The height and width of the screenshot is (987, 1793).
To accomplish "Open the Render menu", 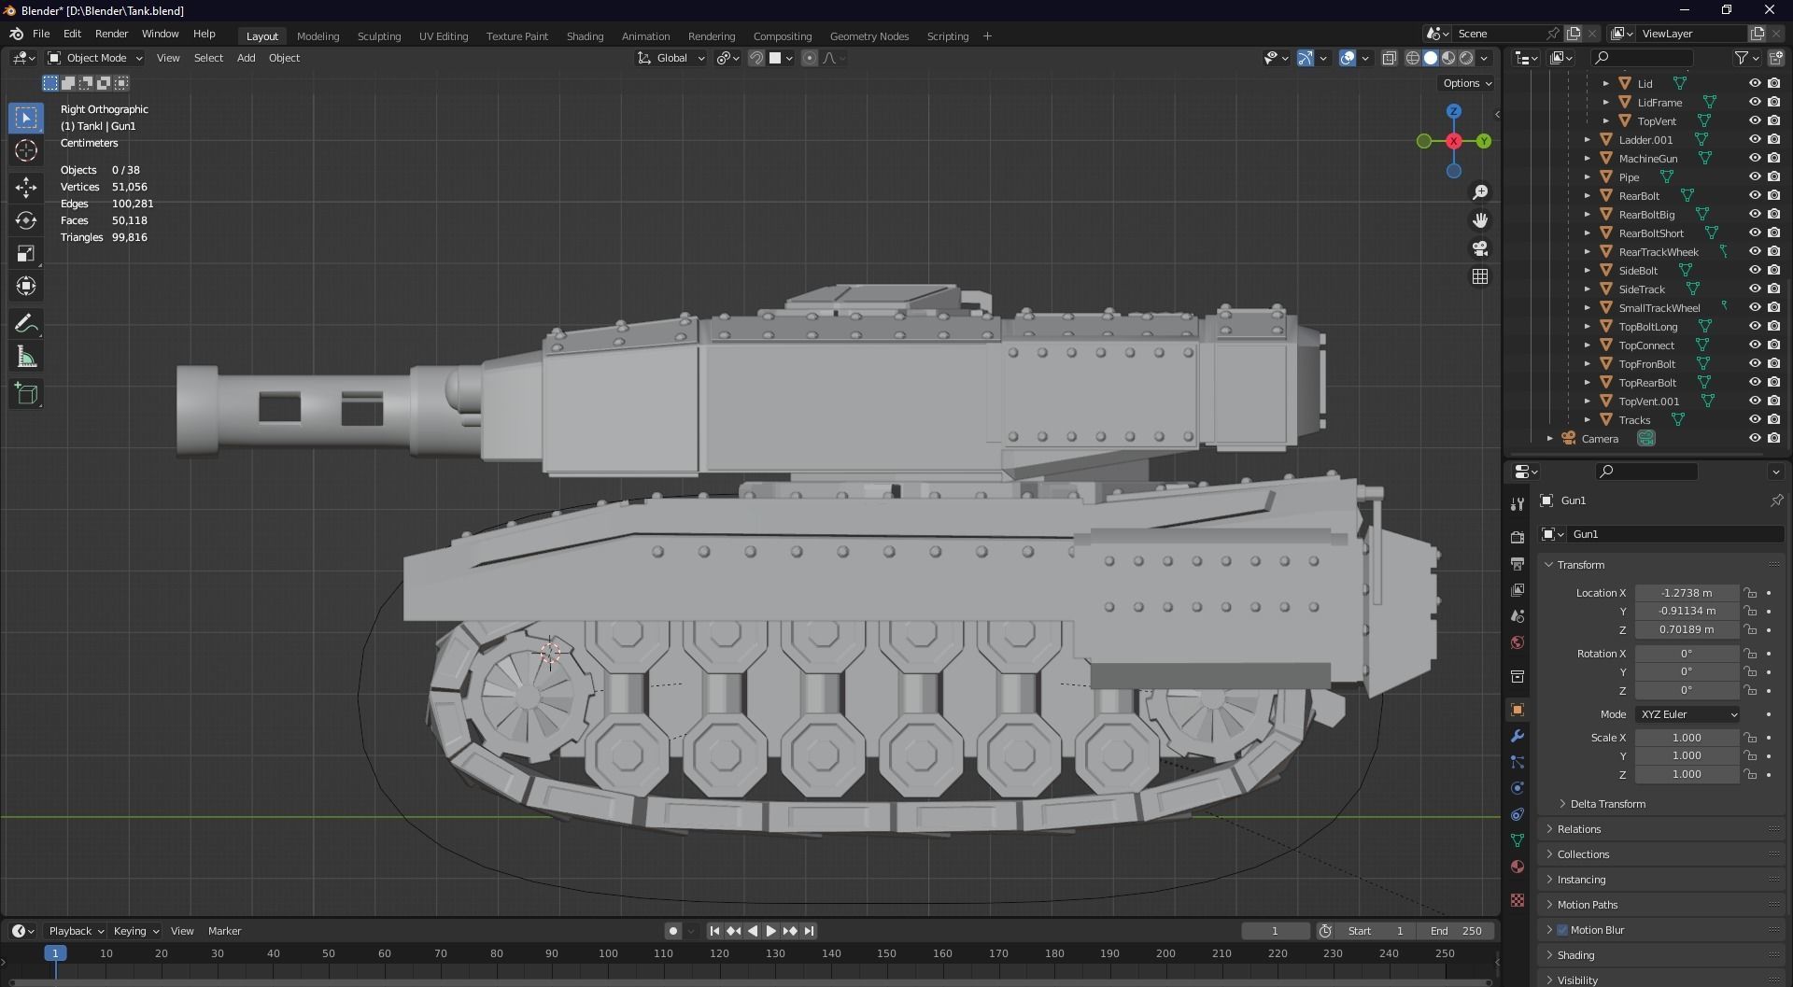I will click(112, 34).
